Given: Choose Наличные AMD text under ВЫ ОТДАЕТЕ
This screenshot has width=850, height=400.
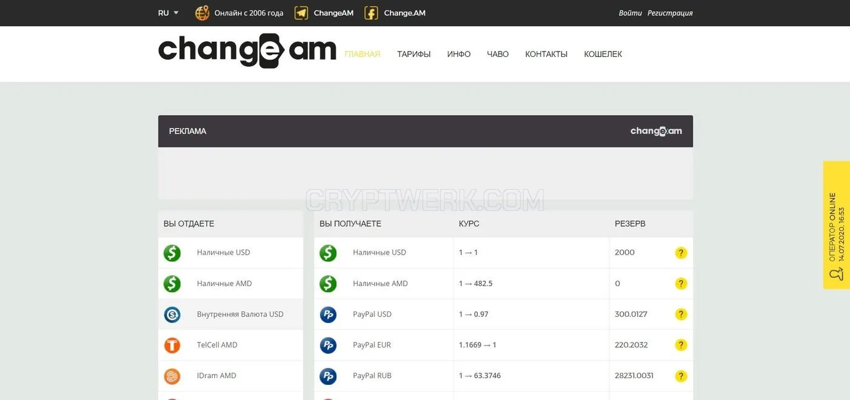Looking at the screenshot, I should pyautogui.click(x=224, y=283).
